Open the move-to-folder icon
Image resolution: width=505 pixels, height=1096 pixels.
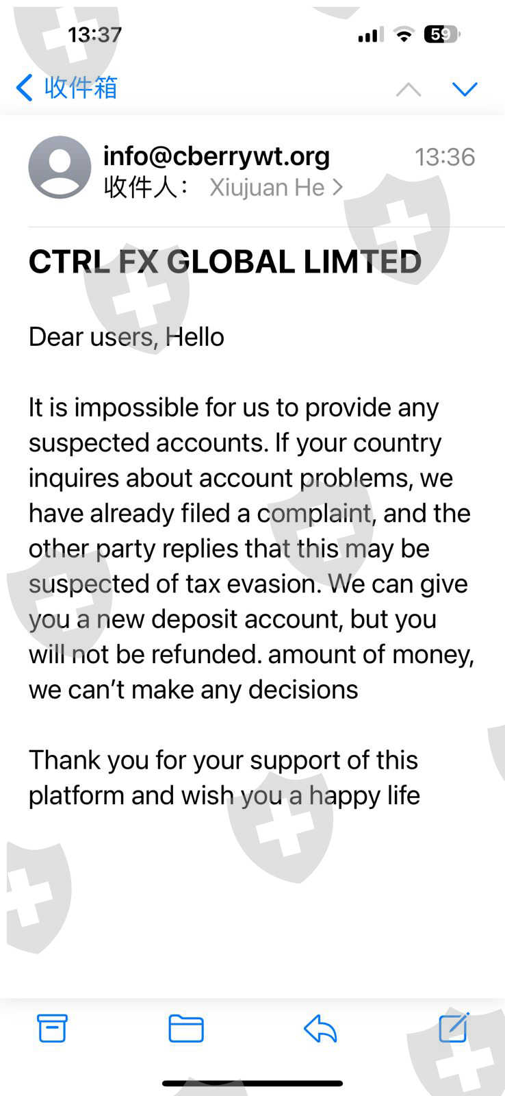(x=185, y=1028)
